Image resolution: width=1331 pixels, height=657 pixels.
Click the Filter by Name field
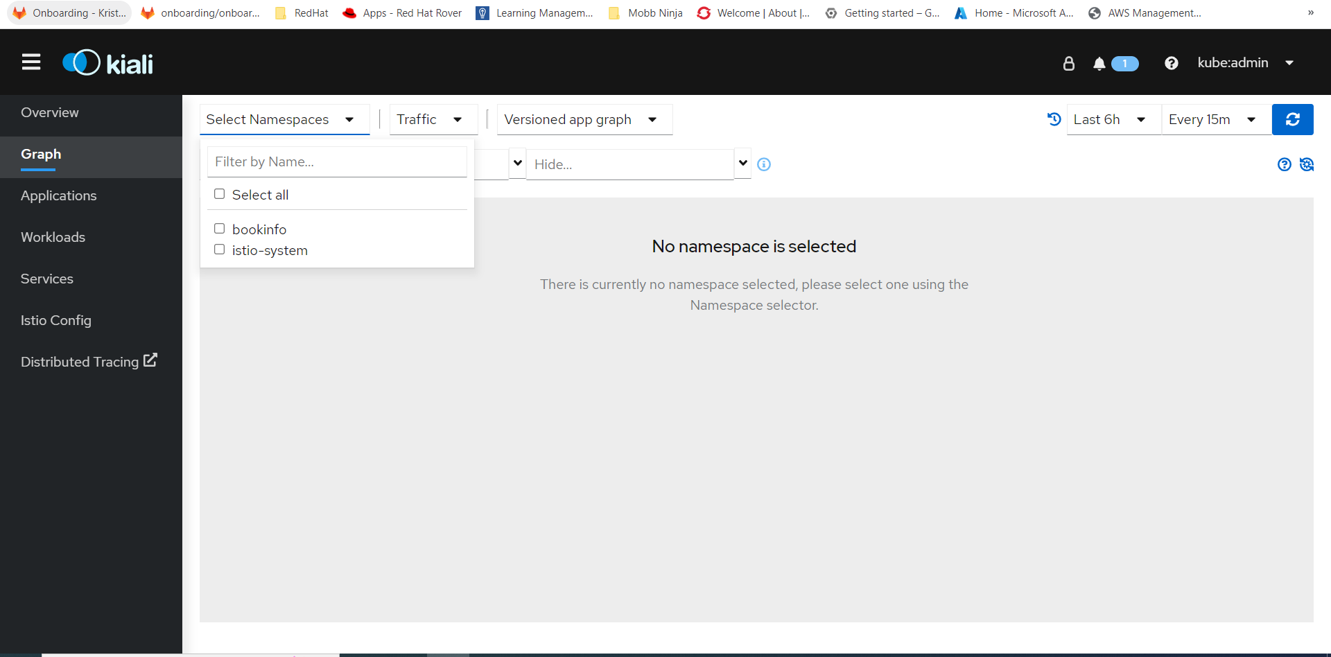(x=337, y=161)
